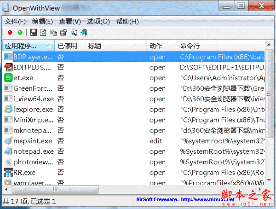Select the EDITPLUS.... row name
The image size is (276, 209).
[32, 67]
